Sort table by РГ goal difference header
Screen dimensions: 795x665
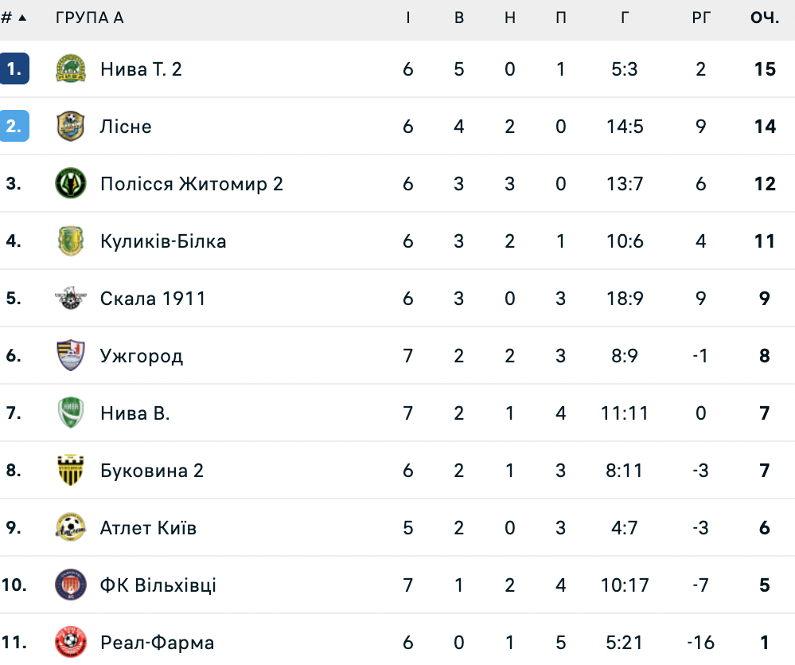700,18
